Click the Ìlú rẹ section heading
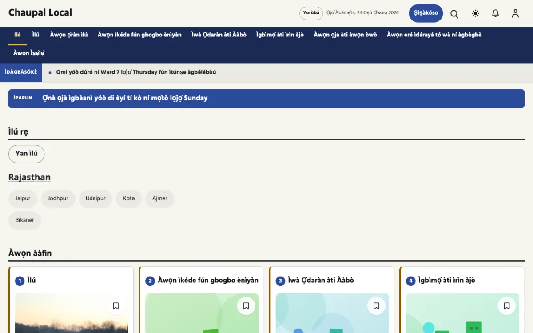 pyautogui.click(x=19, y=132)
